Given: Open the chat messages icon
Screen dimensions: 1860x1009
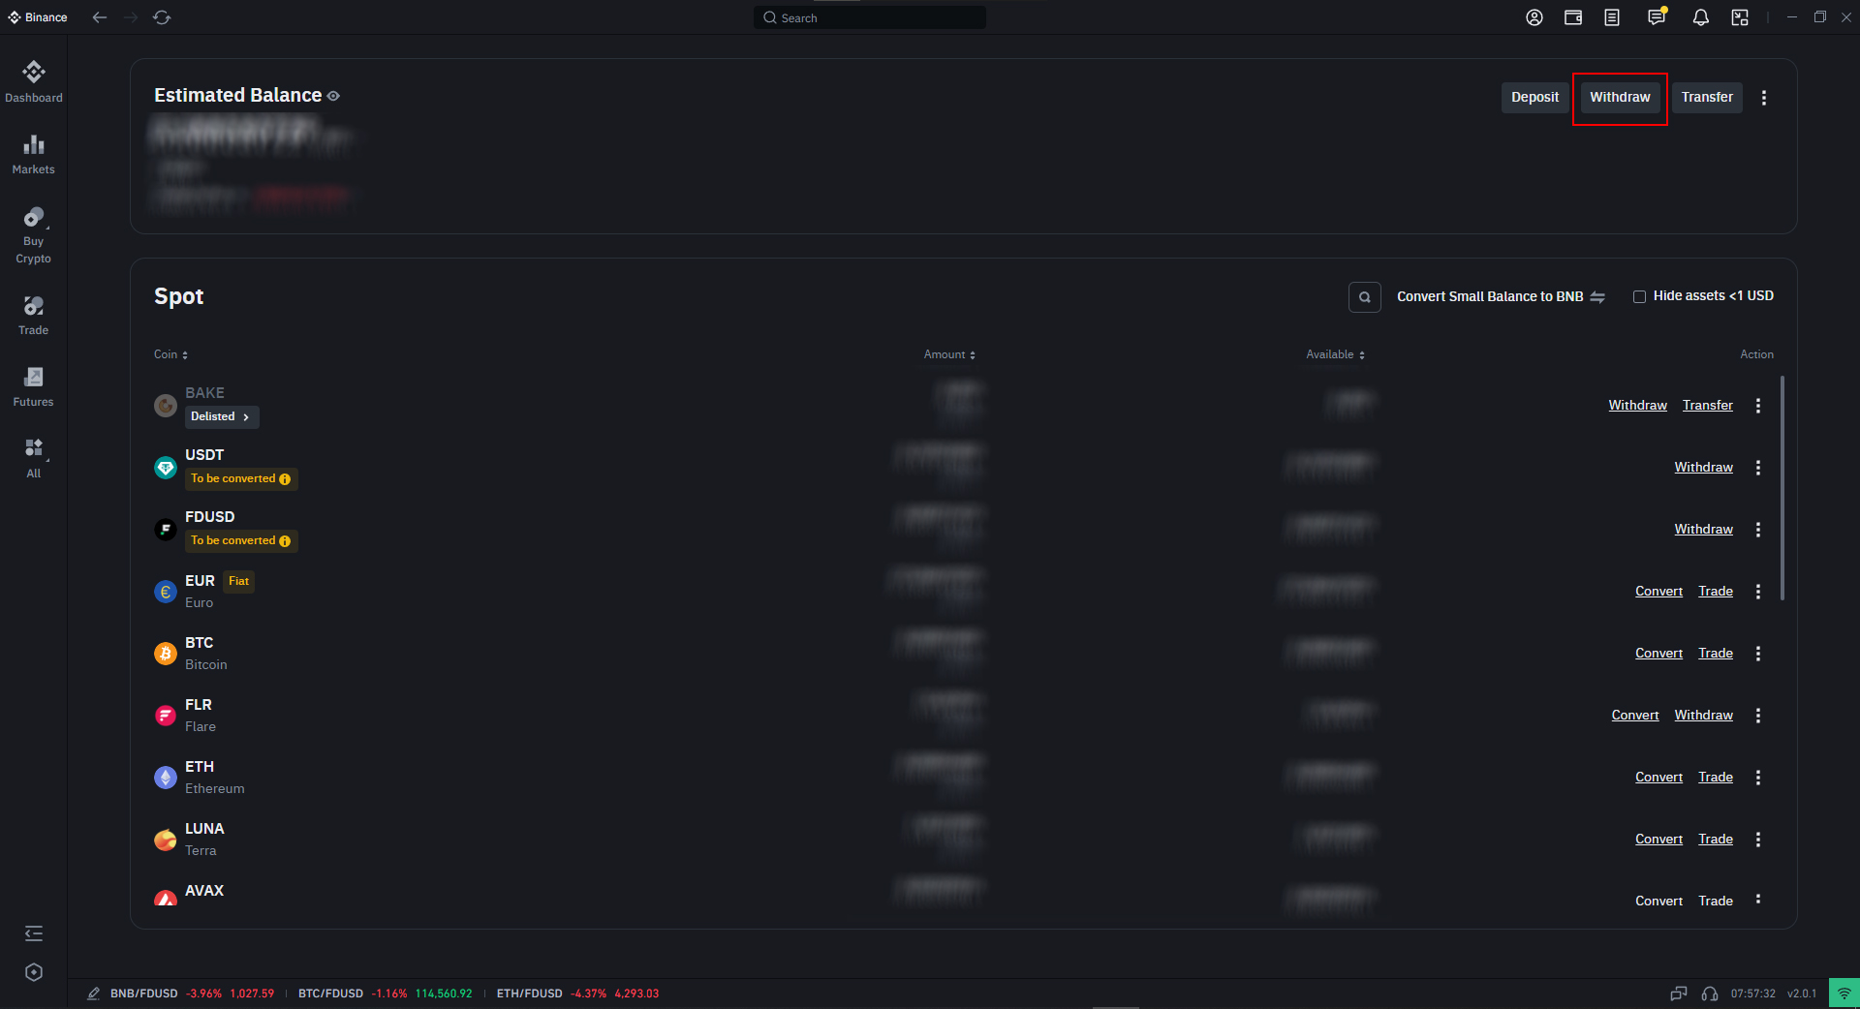Looking at the screenshot, I should (1657, 16).
